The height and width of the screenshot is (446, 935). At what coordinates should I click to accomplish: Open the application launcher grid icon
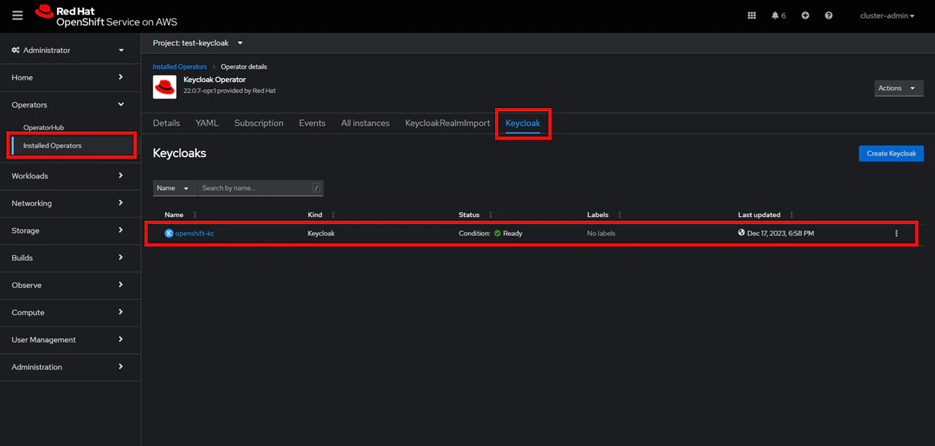(752, 15)
